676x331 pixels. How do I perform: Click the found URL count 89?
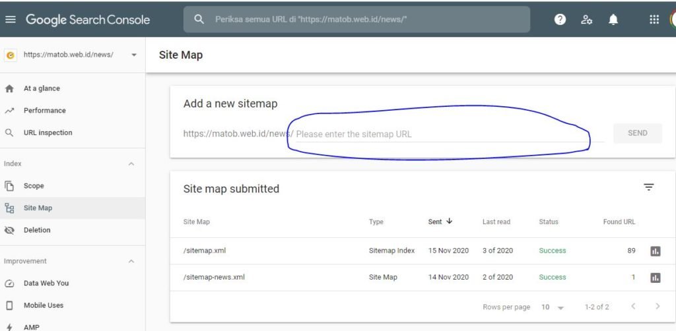(x=631, y=251)
